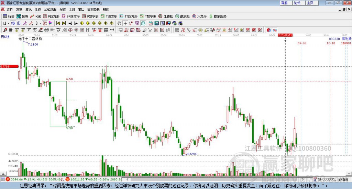
Task: Select the red pencil drawing tool
Action: click(x=5, y=30)
